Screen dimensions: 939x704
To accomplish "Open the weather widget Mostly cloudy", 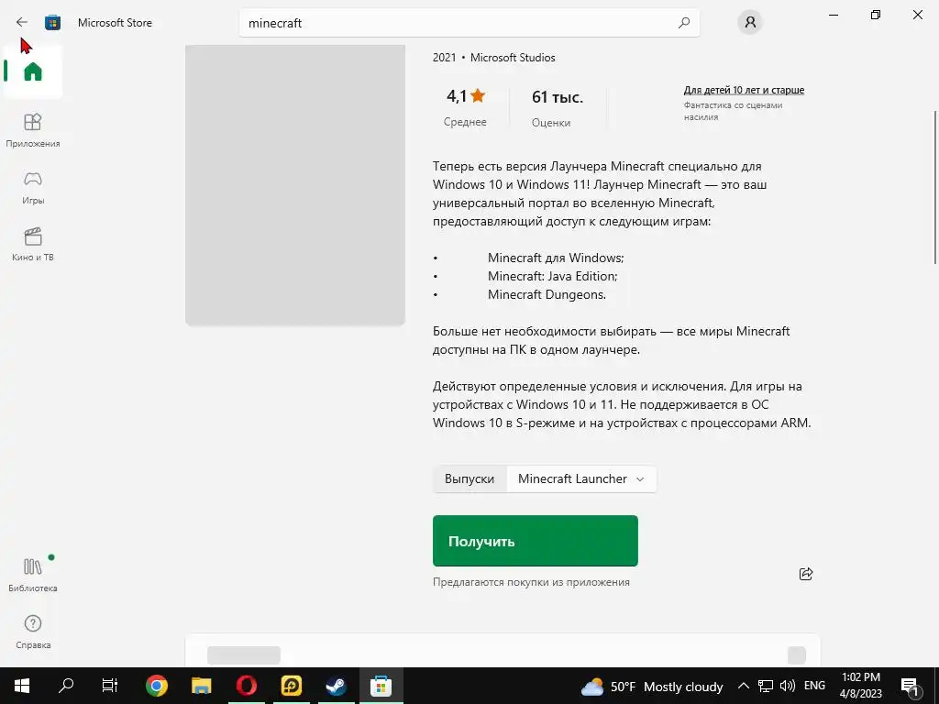I will (x=652, y=686).
